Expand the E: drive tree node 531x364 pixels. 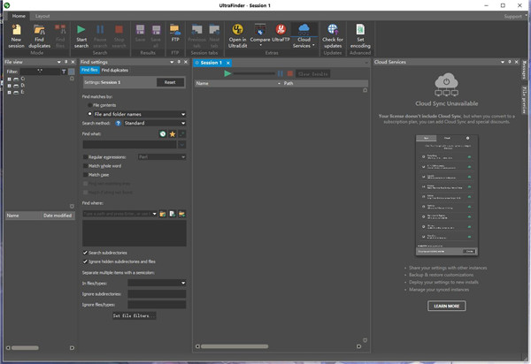tap(9, 92)
